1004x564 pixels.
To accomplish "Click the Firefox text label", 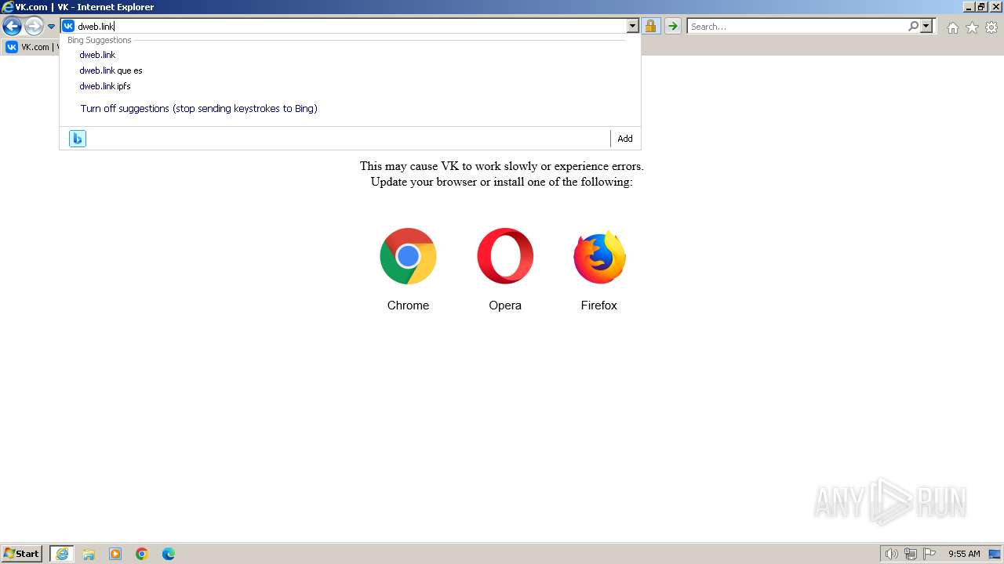I will 599,305.
